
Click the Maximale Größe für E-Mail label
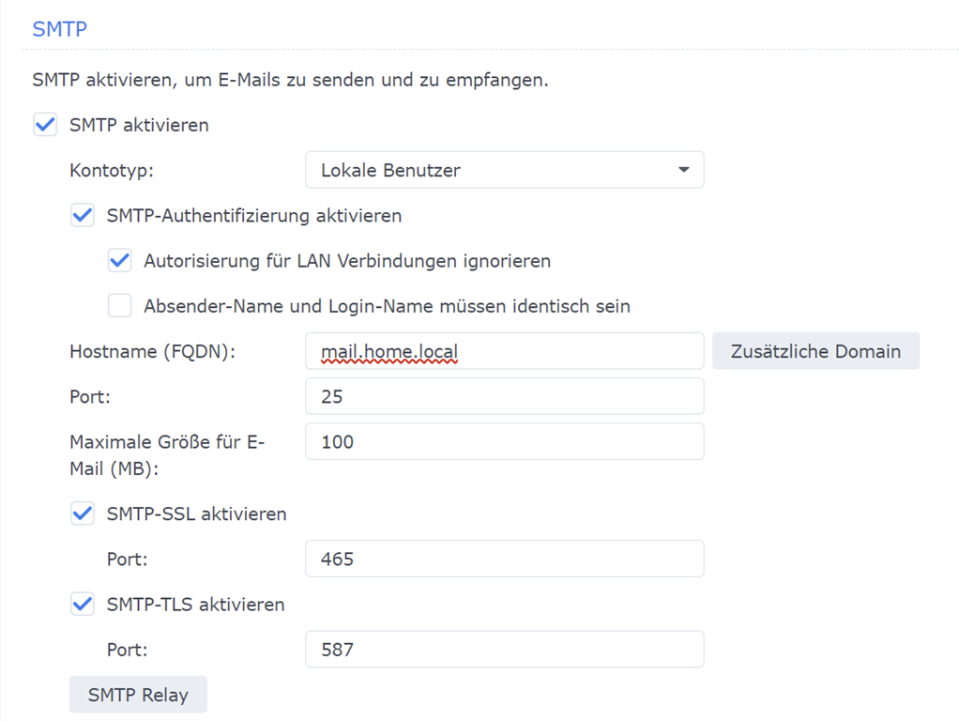click(167, 453)
